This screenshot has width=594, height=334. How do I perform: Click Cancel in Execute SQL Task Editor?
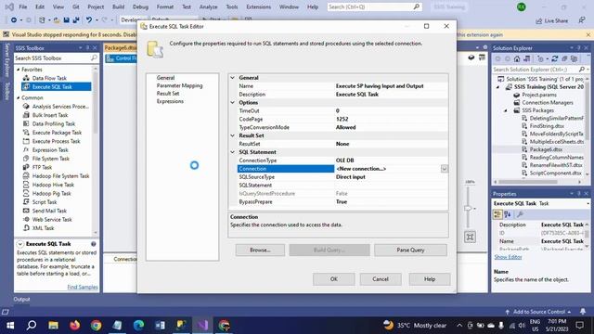pyautogui.click(x=381, y=279)
